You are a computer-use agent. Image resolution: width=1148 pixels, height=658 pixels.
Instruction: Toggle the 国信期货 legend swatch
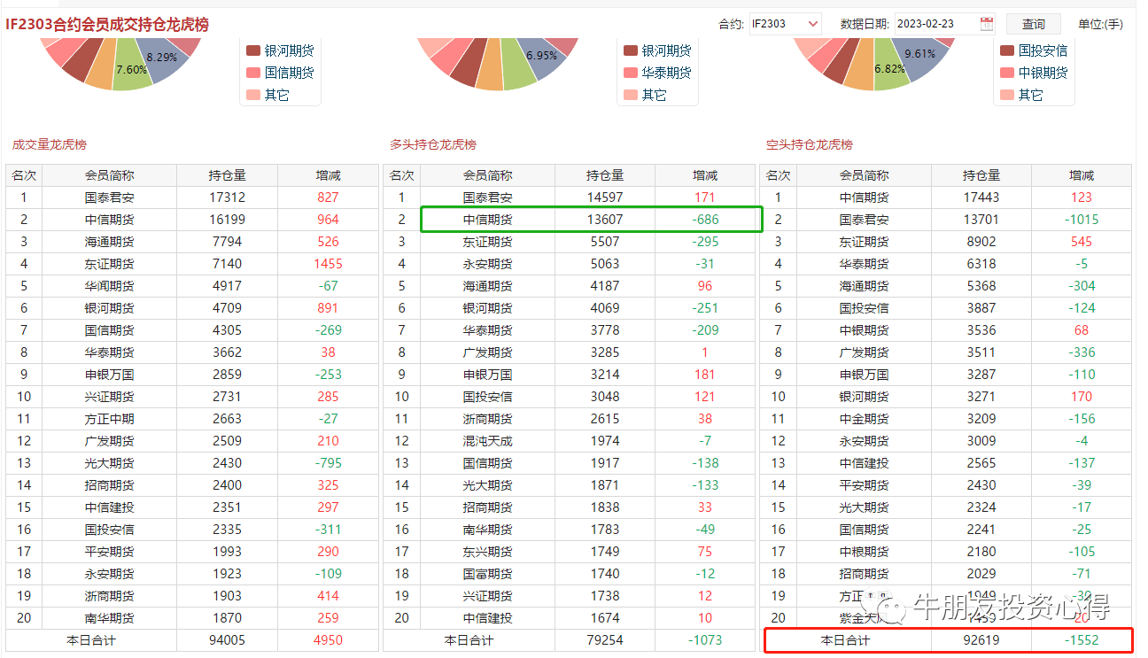(253, 73)
